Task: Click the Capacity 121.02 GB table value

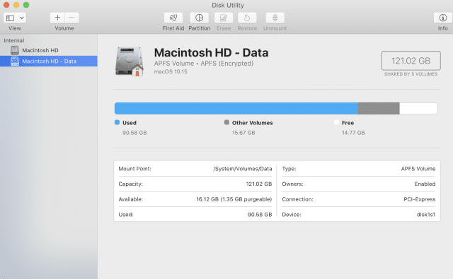Action: 259,184
